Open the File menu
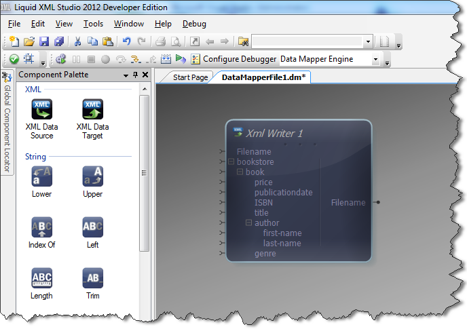Viewport: 467px width, 329px height. point(14,24)
